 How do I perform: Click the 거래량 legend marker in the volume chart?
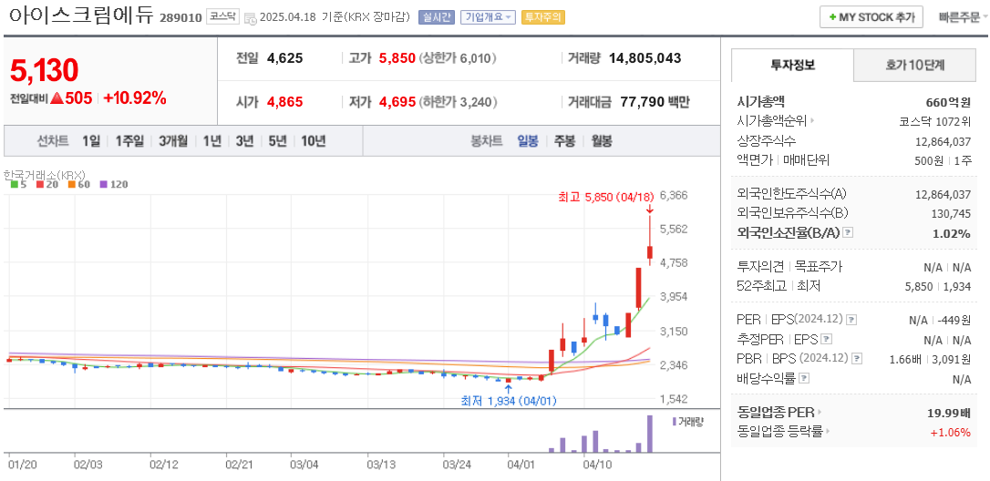tap(674, 421)
